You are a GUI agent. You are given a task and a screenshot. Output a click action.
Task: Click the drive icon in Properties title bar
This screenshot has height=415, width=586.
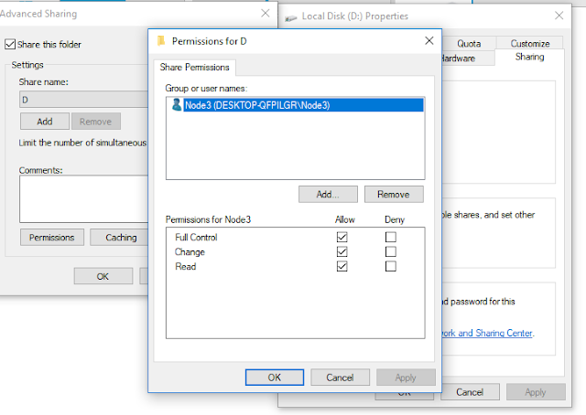pos(291,17)
